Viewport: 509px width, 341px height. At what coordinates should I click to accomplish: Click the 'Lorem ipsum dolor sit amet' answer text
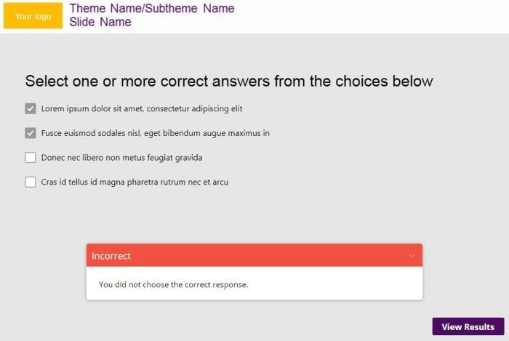[x=142, y=109]
